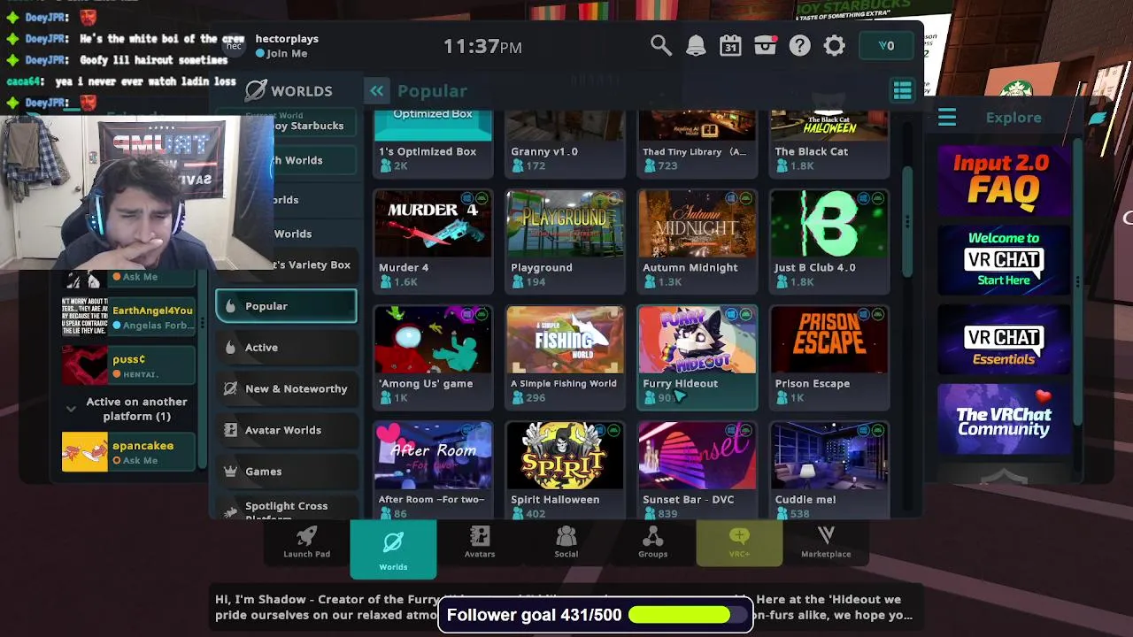Click the WORLDS heading planet icon

(256, 90)
